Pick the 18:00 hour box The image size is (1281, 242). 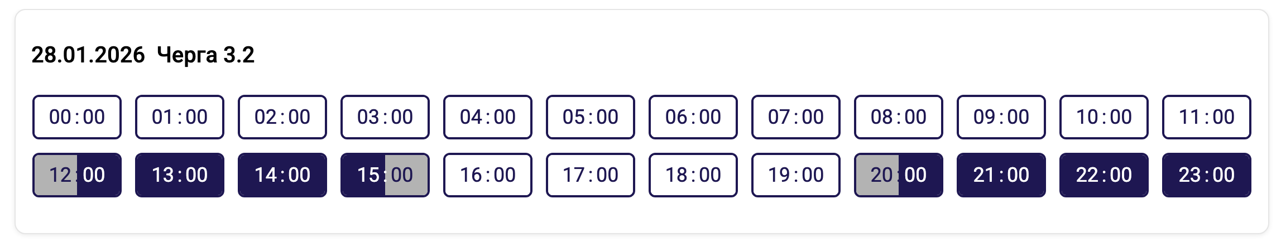[693, 175]
